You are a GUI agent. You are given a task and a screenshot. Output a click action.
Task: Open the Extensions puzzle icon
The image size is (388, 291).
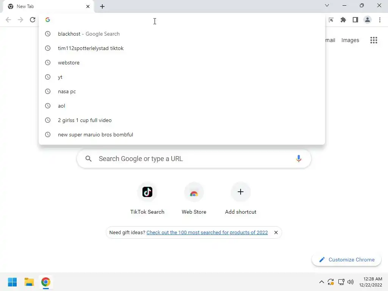343,20
